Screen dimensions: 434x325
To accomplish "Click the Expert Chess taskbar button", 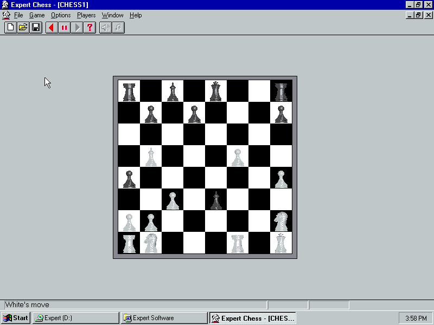I will [x=253, y=318].
